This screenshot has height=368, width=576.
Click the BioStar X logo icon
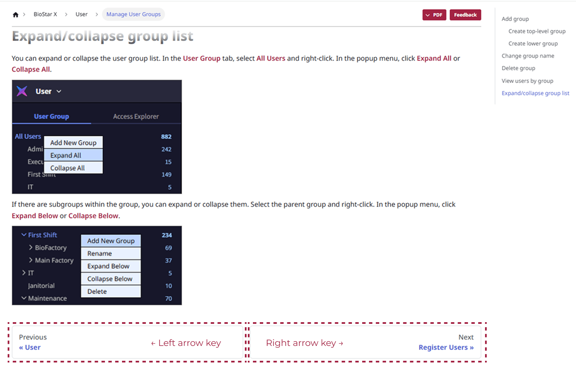pyautogui.click(x=22, y=91)
